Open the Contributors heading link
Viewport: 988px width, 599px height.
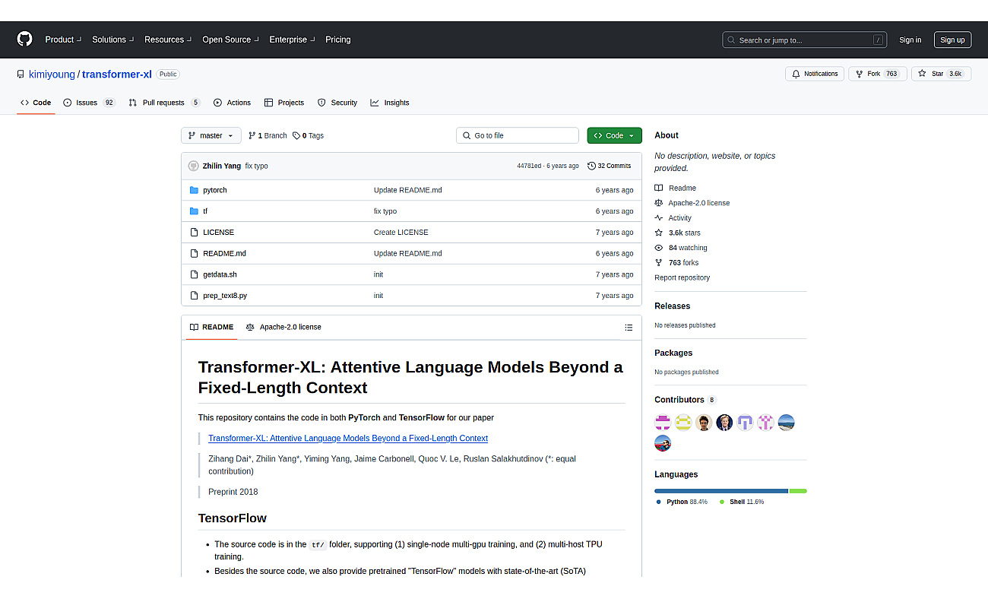click(685, 400)
